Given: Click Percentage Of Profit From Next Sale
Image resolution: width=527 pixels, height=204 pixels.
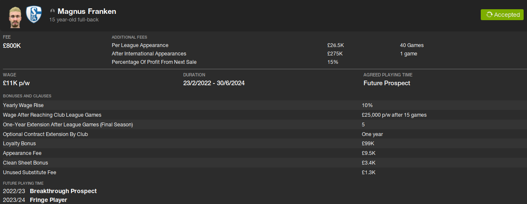Looking at the screenshot, I should [154, 62].
